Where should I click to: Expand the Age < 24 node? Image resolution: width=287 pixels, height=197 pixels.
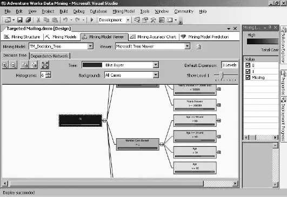click(219, 152)
